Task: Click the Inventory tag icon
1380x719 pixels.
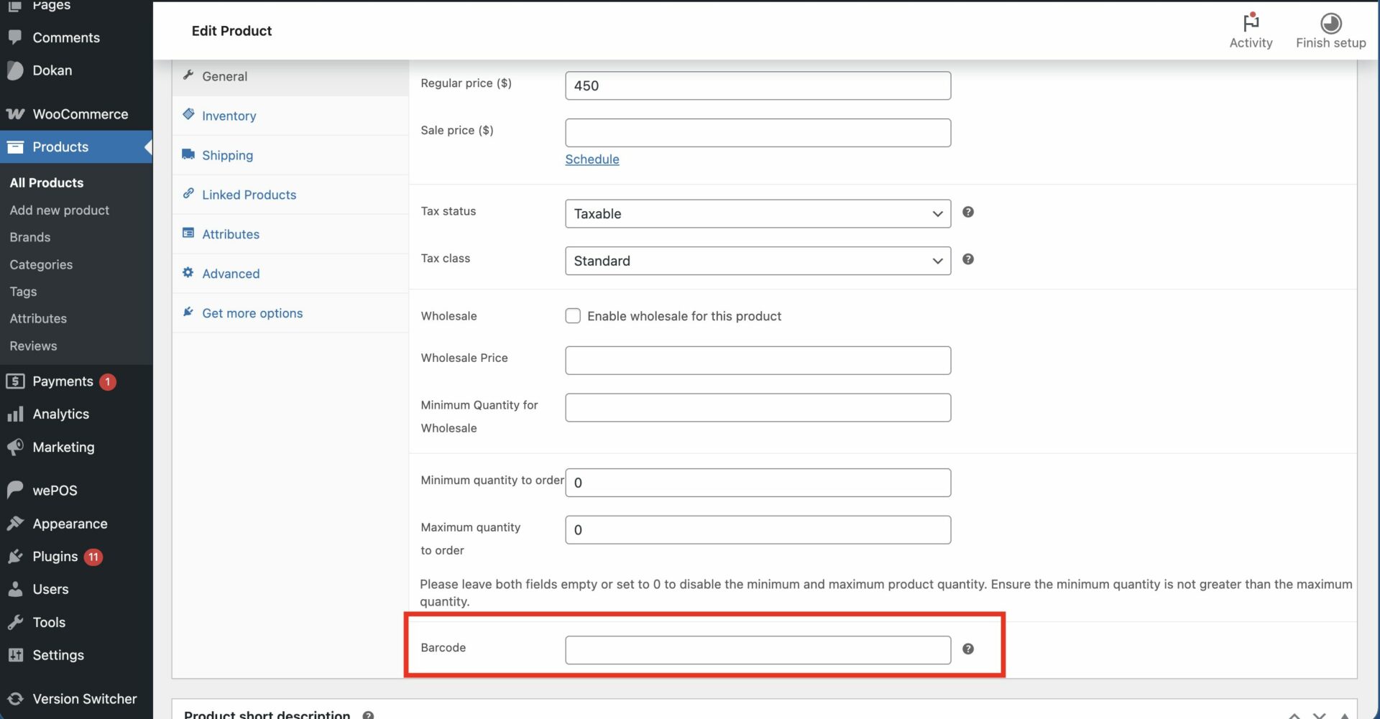Action: click(x=188, y=114)
